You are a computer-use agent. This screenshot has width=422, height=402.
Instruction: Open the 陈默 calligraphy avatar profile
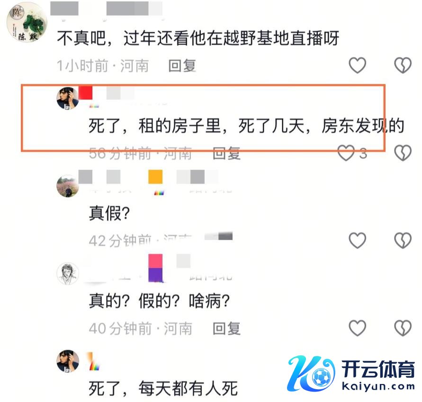[27, 22]
